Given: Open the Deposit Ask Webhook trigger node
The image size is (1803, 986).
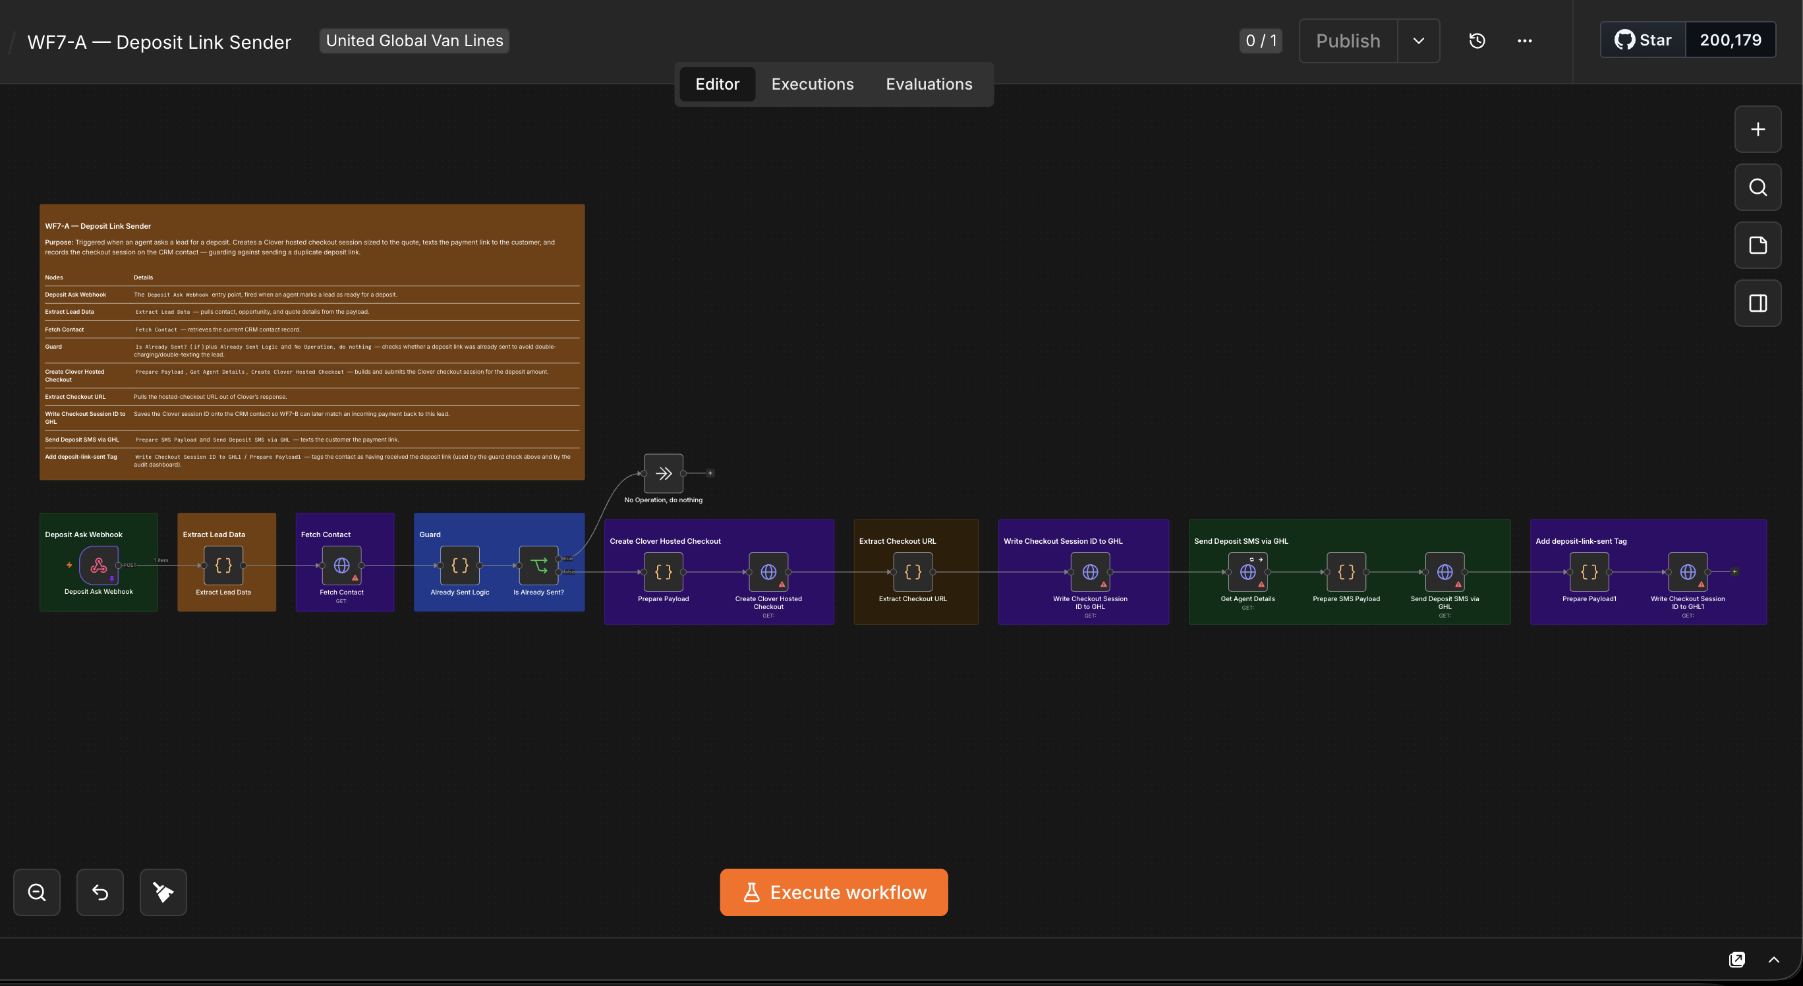Looking at the screenshot, I should [99, 565].
